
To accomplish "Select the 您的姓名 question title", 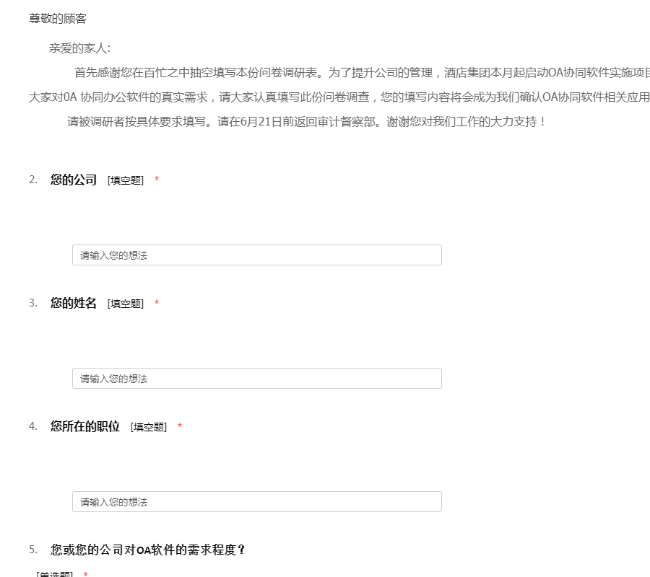I will 74,303.
